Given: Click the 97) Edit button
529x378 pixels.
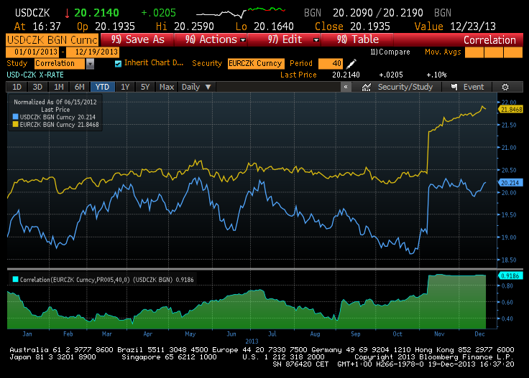Looking at the screenshot, I should tap(284, 39).
